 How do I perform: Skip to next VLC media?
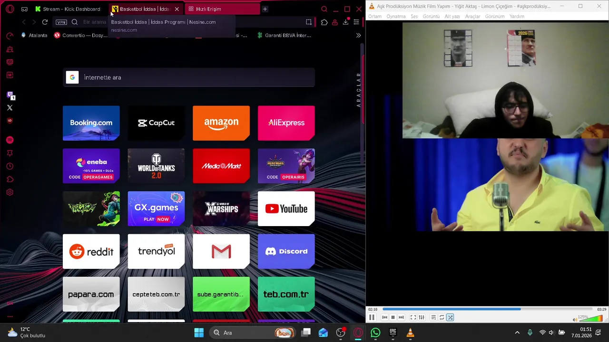point(401,317)
